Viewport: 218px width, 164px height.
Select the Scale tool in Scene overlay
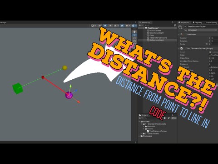coord(134,41)
